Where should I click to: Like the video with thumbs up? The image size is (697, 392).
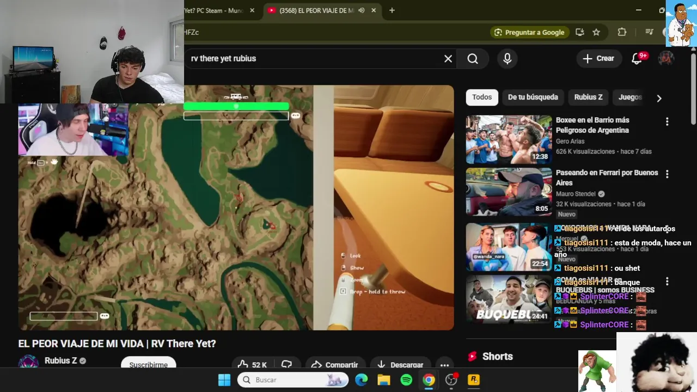tap(253, 365)
